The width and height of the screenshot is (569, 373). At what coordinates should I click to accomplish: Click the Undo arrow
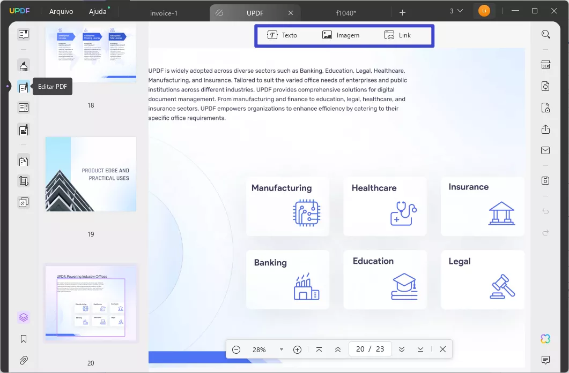[545, 211]
